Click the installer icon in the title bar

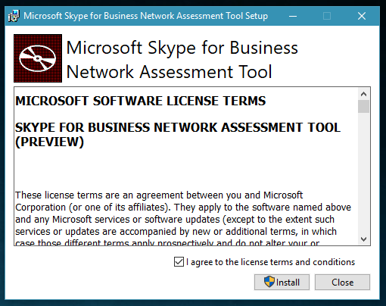14,16
